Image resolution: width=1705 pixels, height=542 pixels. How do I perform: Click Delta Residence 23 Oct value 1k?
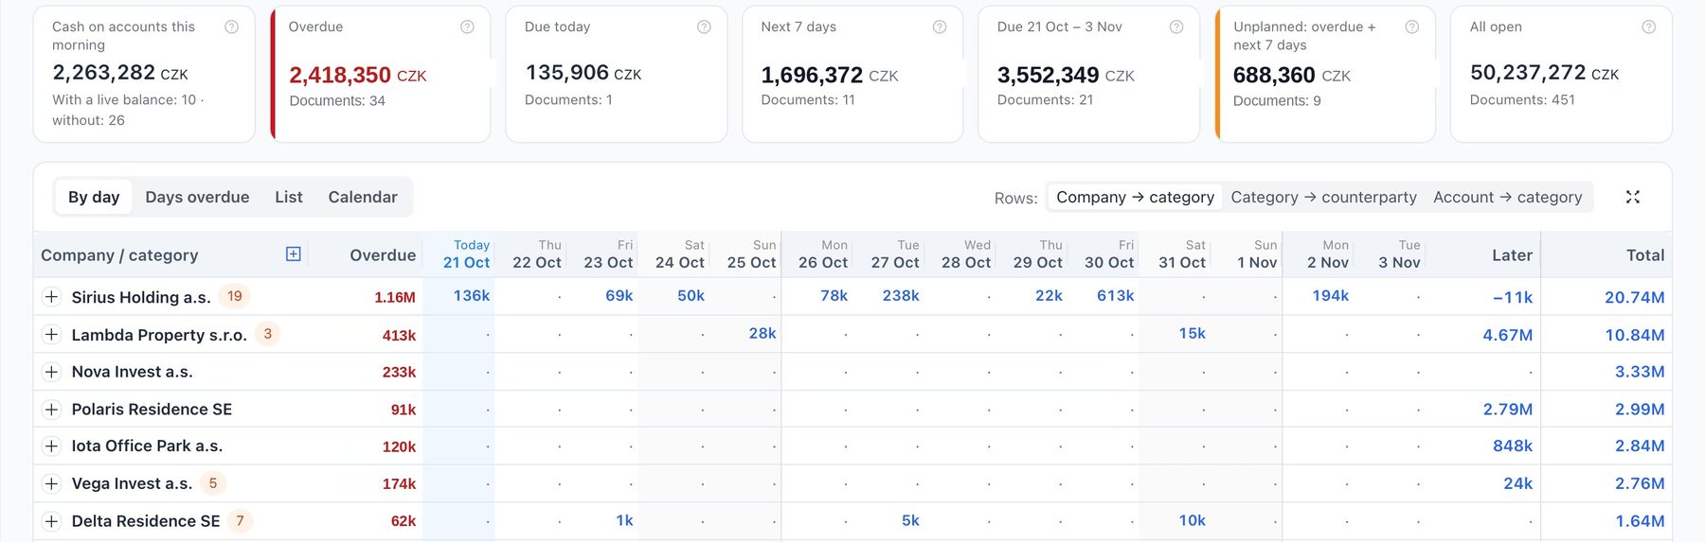tap(624, 520)
